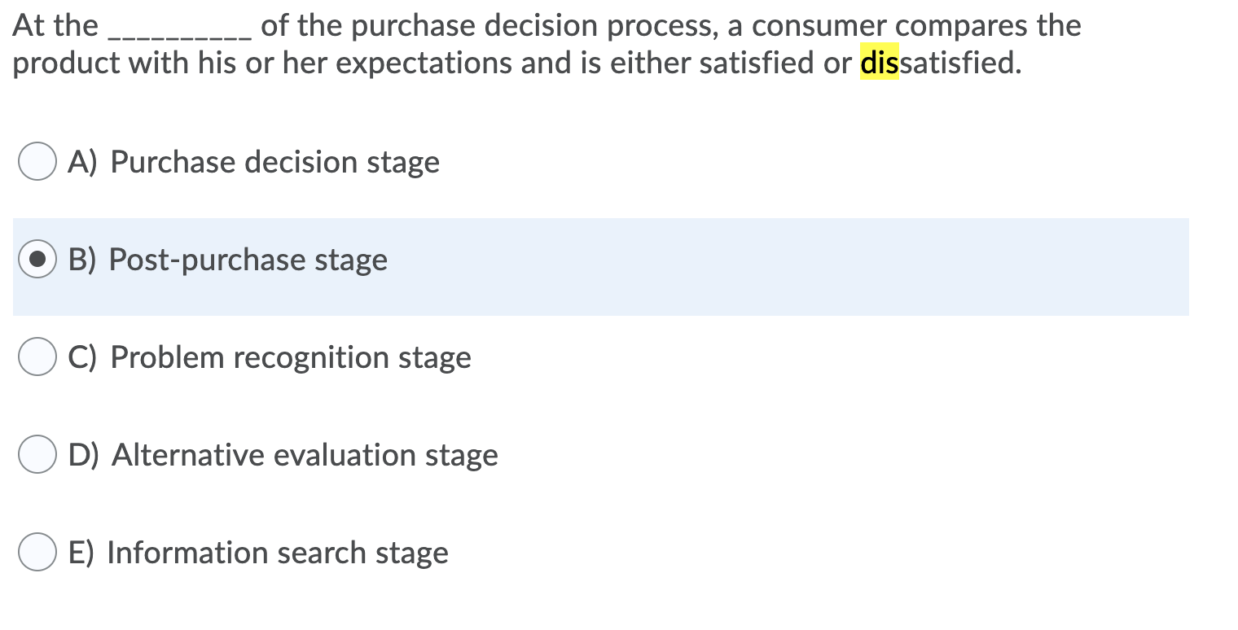Select the radio button for option A
Screen dimensions: 1238x630
pos(36,161)
